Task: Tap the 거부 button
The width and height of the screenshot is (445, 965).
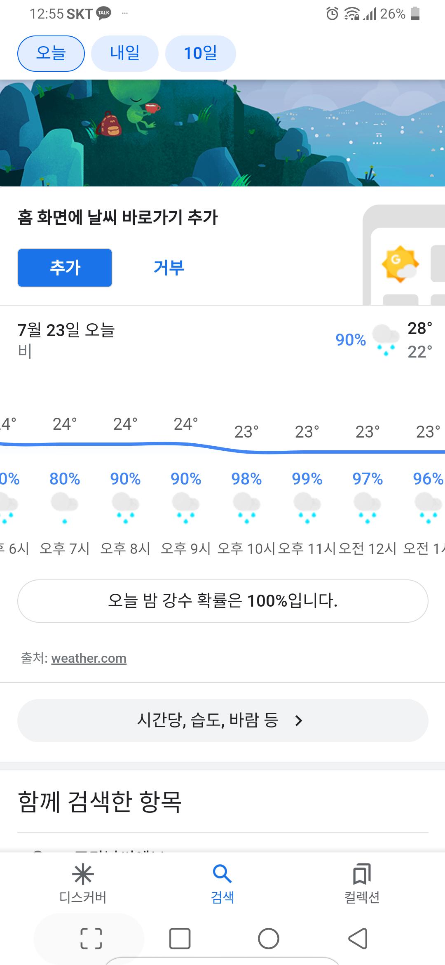Action: coord(169,268)
